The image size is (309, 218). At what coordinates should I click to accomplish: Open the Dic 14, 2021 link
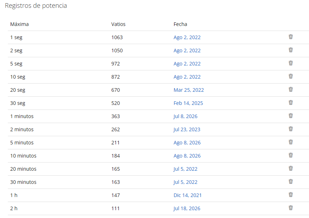coord(187,195)
